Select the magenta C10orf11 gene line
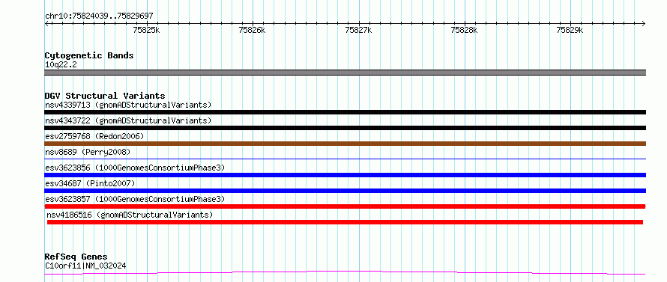This screenshot has height=282, width=667. pyautogui.click(x=345, y=272)
